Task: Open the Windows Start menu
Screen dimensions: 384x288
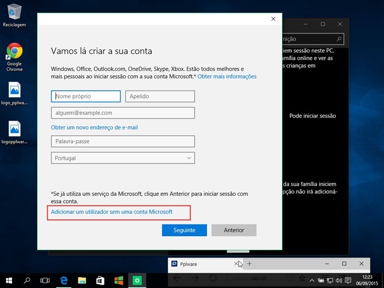Action: 9,281
